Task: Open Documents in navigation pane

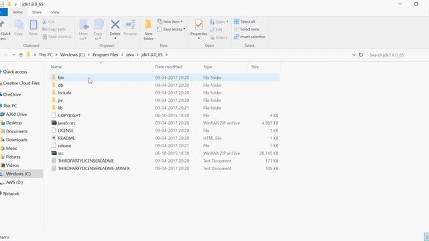Action: pyautogui.click(x=17, y=131)
